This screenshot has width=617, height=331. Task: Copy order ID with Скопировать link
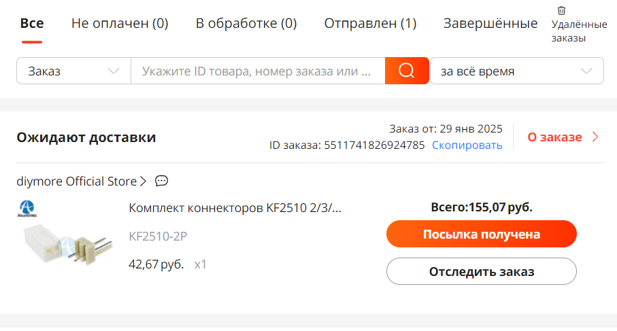pyautogui.click(x=467, y=145)
